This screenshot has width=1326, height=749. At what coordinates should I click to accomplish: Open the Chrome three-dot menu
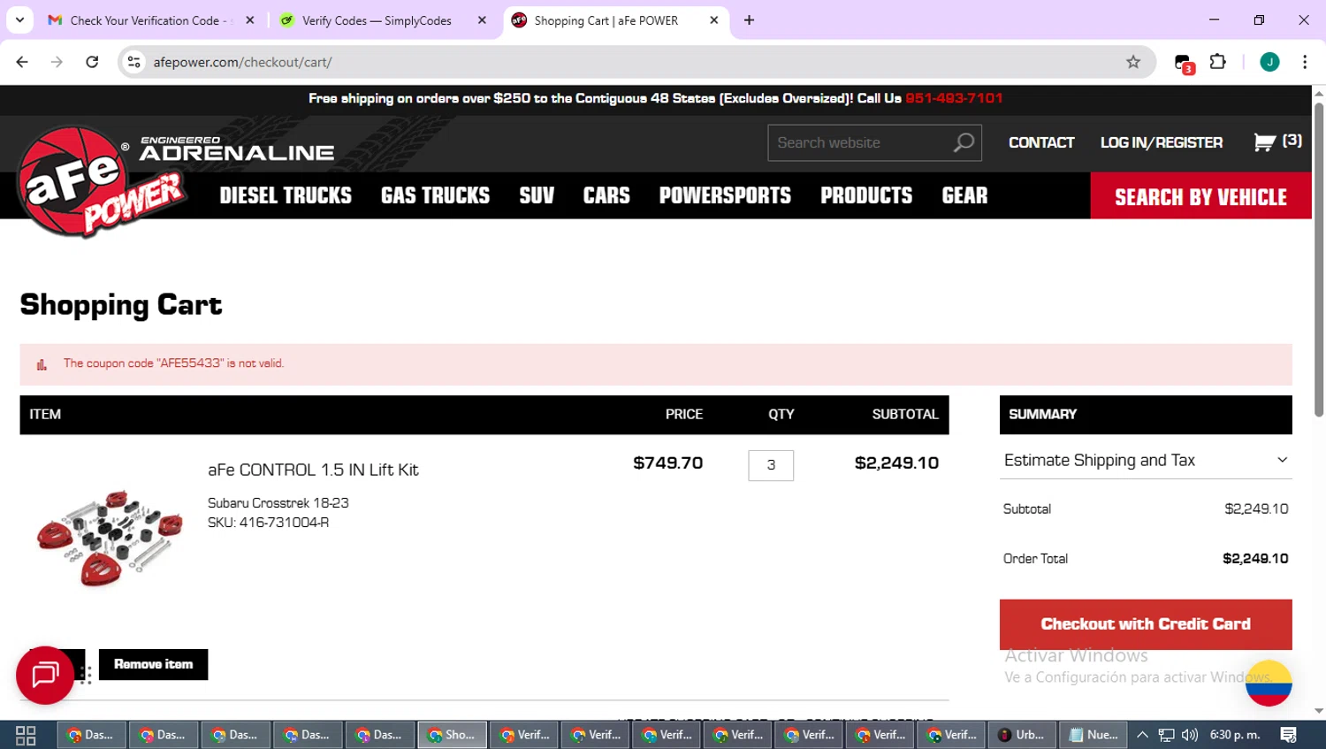[1305, 62]
